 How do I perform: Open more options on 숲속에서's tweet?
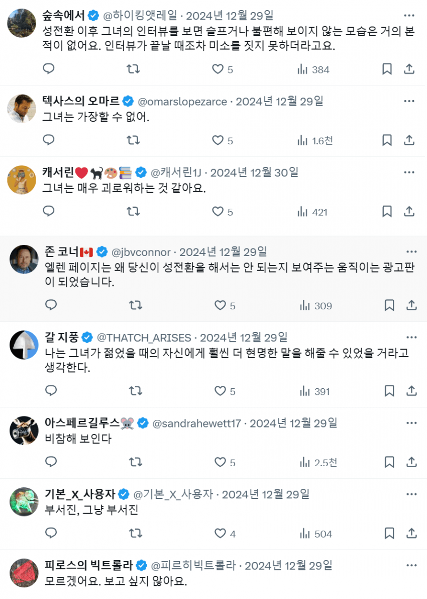click(x=409, y=15)
